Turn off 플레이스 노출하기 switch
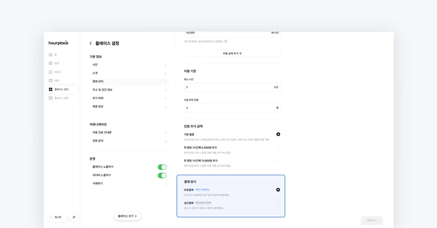 pos(162,167)
